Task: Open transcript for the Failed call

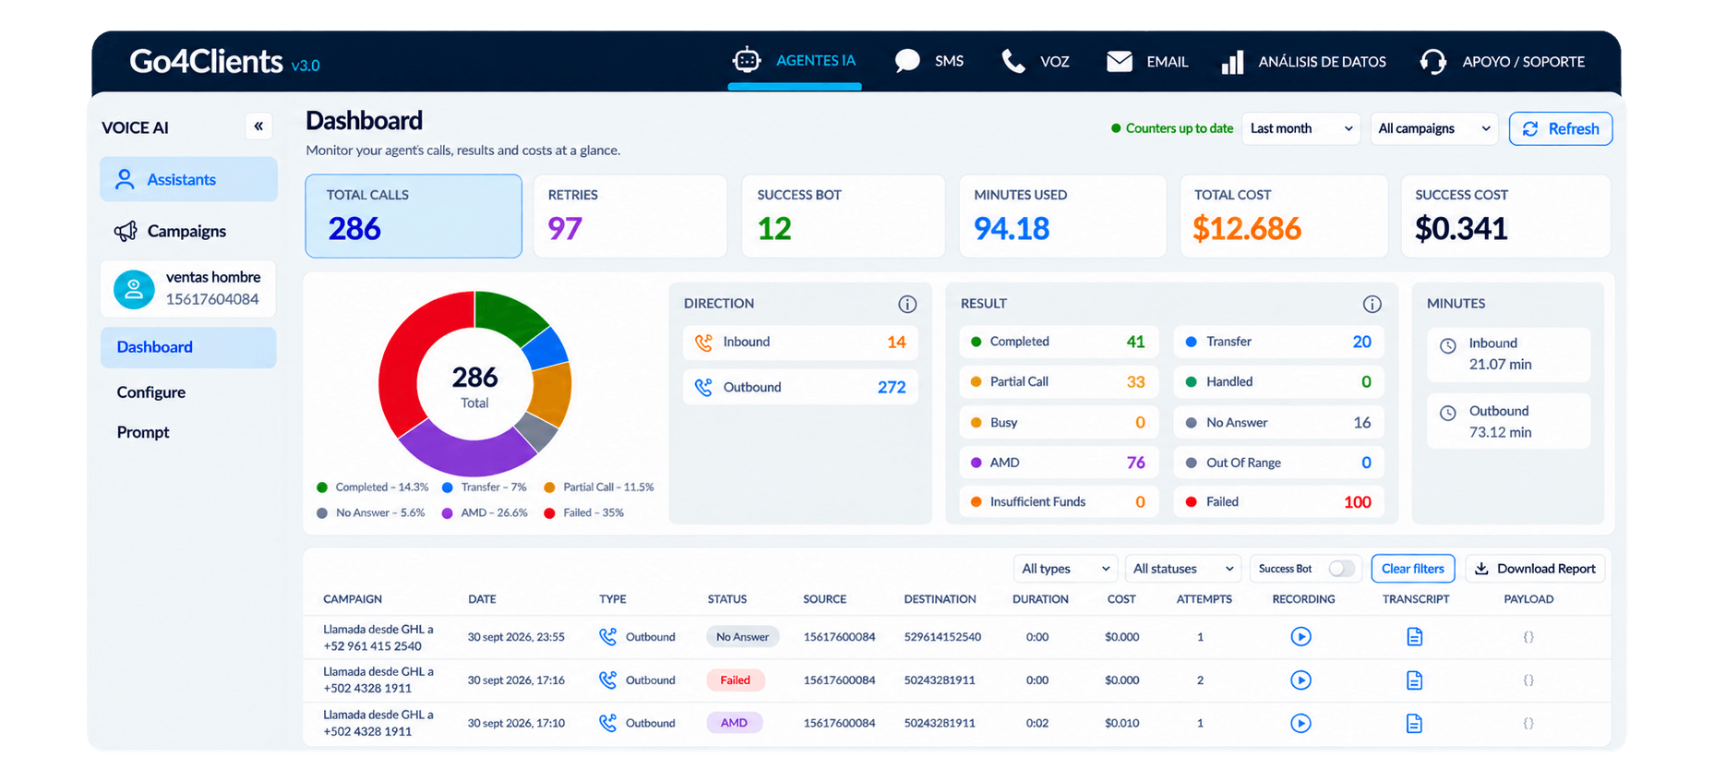Action: (1414, 680)
